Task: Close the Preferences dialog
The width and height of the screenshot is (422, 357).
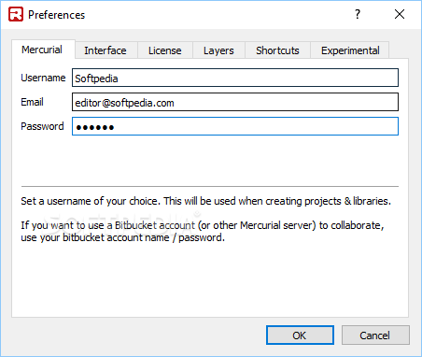Action: 400,14
